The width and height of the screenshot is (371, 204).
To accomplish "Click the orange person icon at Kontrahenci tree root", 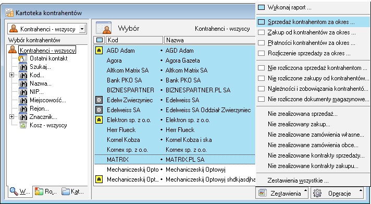I will (13, 50).
